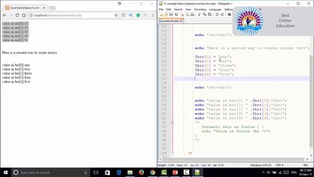Click "value in brr[0] one" in browser page
Viewport: 314px width, 177px height.
[16, 65]
